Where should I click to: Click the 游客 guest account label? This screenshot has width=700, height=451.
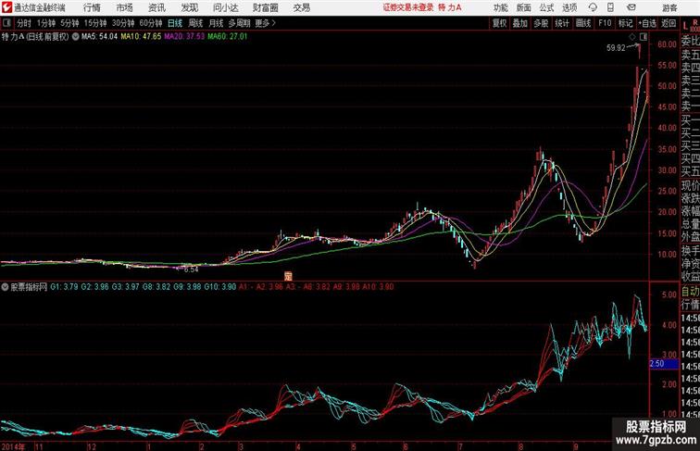click(x=669, y=8)
